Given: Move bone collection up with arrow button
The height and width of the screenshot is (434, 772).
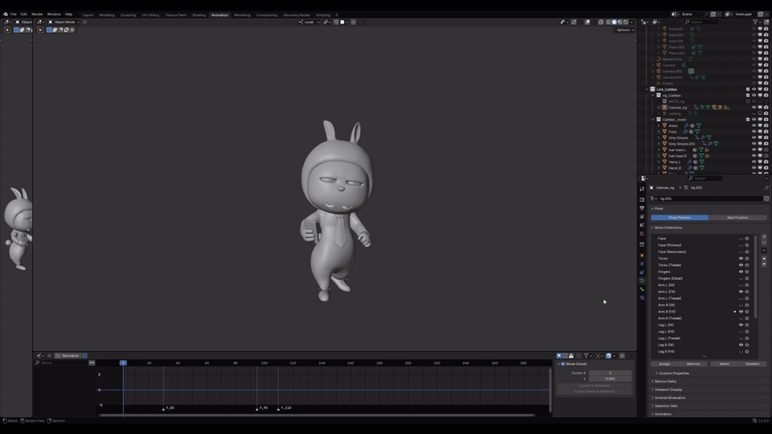Looking at the screenshot, I should click(764, 258).
